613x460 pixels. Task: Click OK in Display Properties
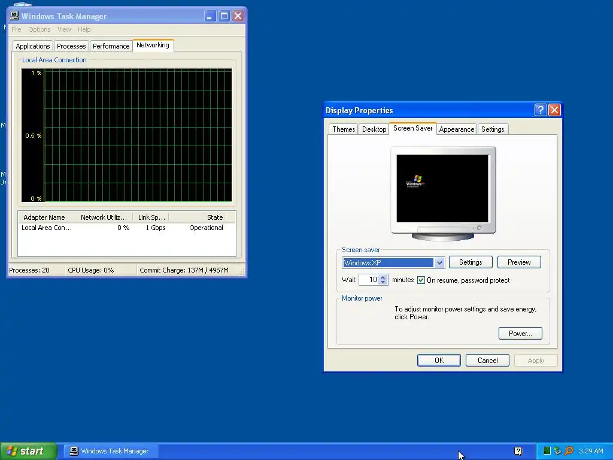[439, 360]
